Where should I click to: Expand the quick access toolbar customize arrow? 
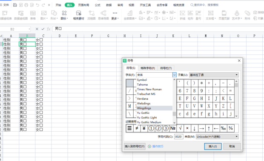(49, 5)
